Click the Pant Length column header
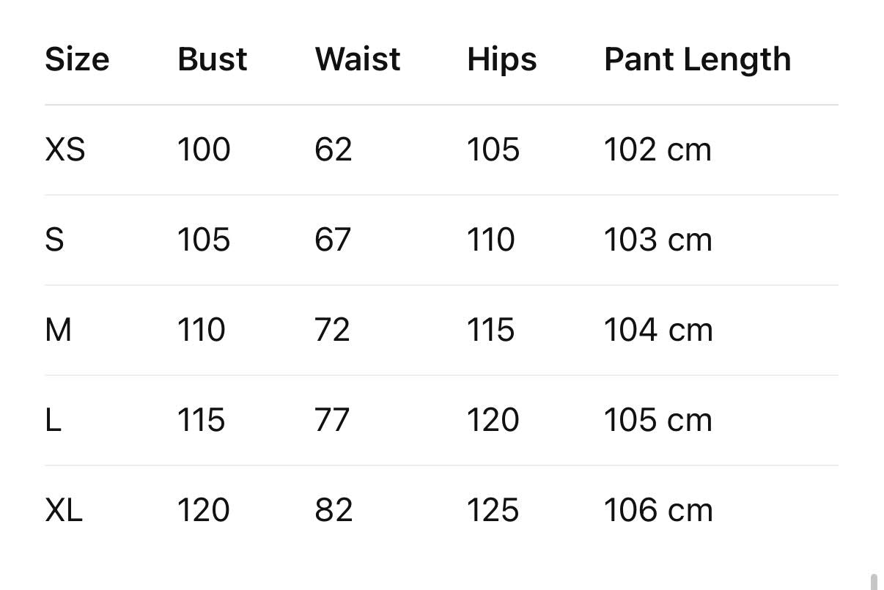The width and height of the screenshot is (884, 590). point(697,60)
